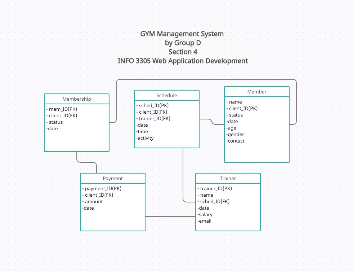The image size is (353, 271).
Task: Click the email attribute in Trainer
Action: coord(205,221)
